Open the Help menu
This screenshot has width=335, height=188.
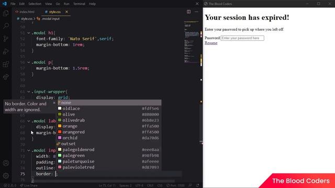click(x=92, y=4)
